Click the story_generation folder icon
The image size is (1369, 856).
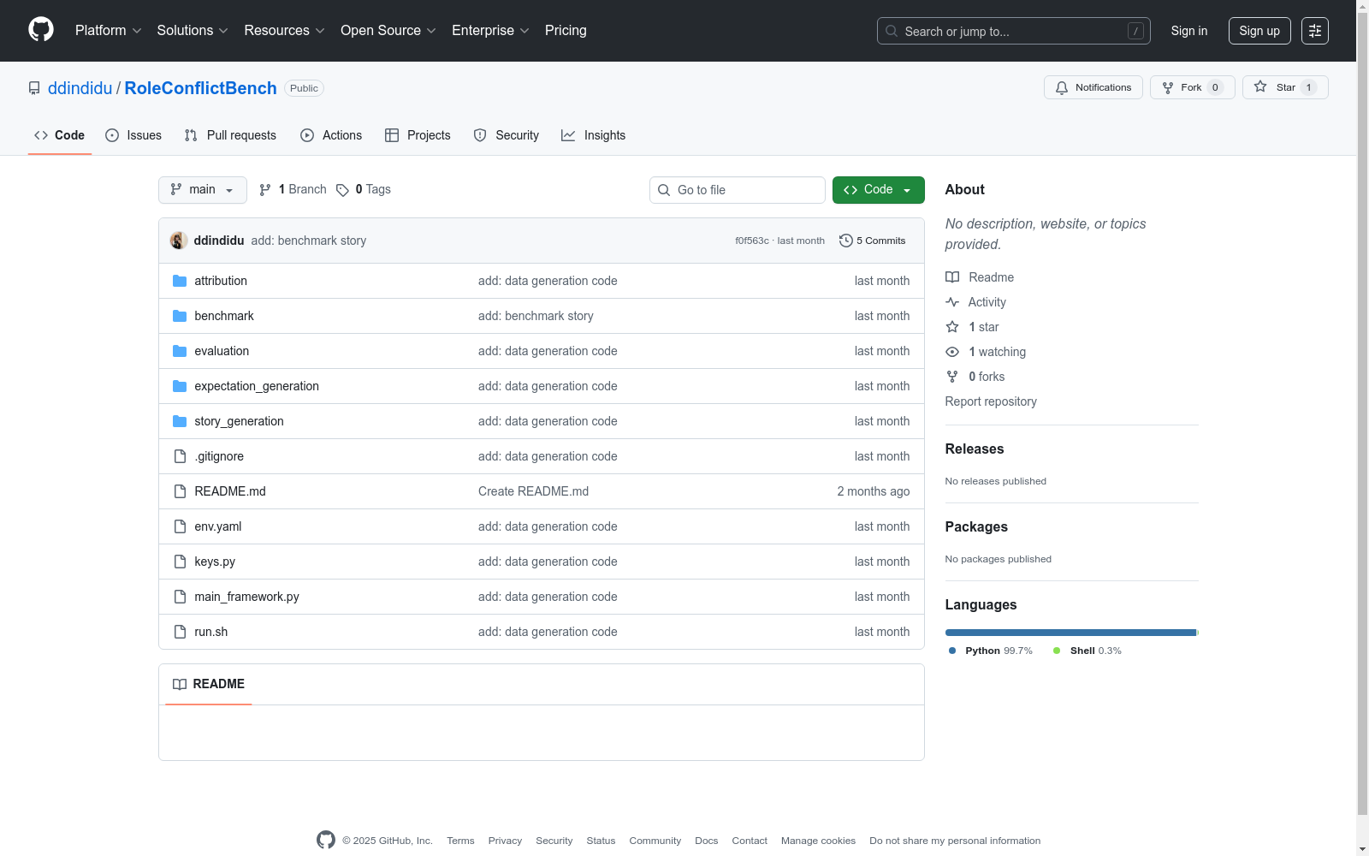point(180,421)
